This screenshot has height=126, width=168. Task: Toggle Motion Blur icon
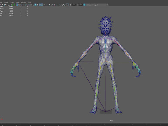(x=52, y=5)
